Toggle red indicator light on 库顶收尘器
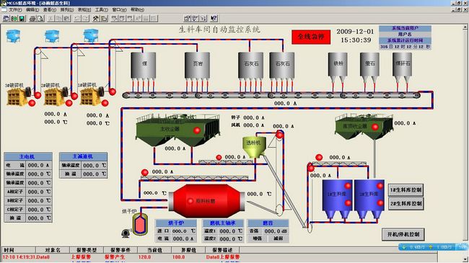This screenshot has width=469, height=263. (375, 127)
